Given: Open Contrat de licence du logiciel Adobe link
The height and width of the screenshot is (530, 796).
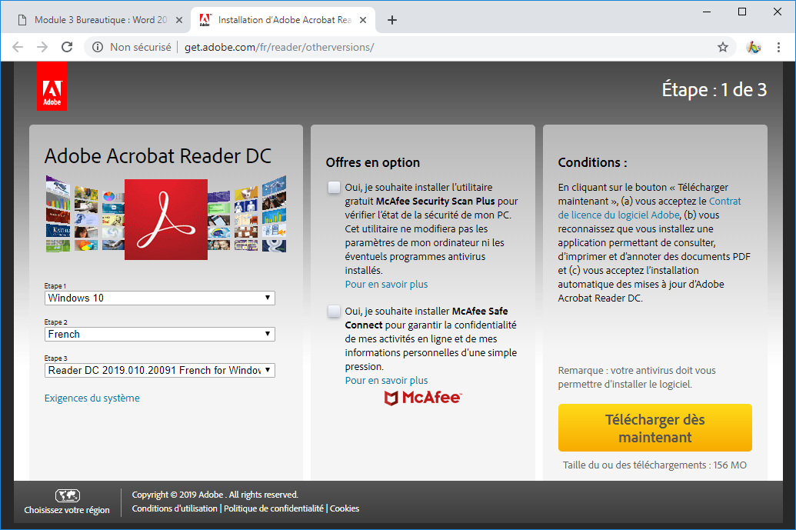Looking at the screenshot, I should point(649,208).
